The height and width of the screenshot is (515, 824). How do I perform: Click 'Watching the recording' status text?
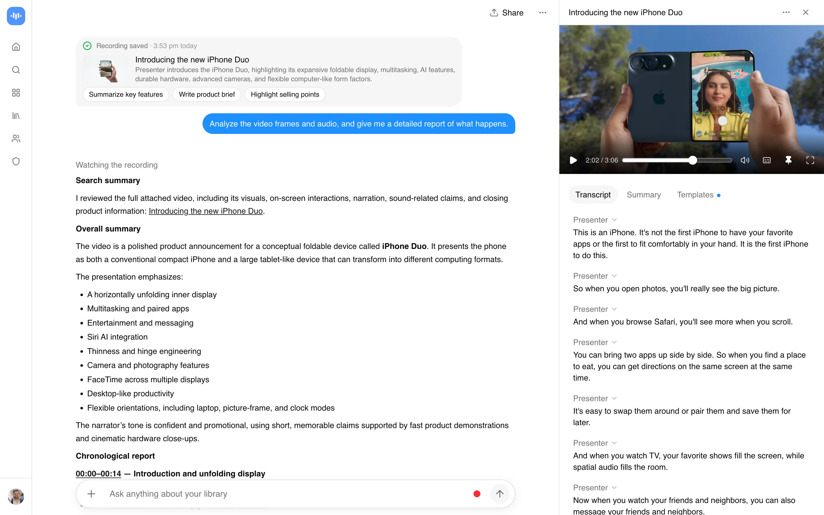pyautogui.click(x=116, y=165)
